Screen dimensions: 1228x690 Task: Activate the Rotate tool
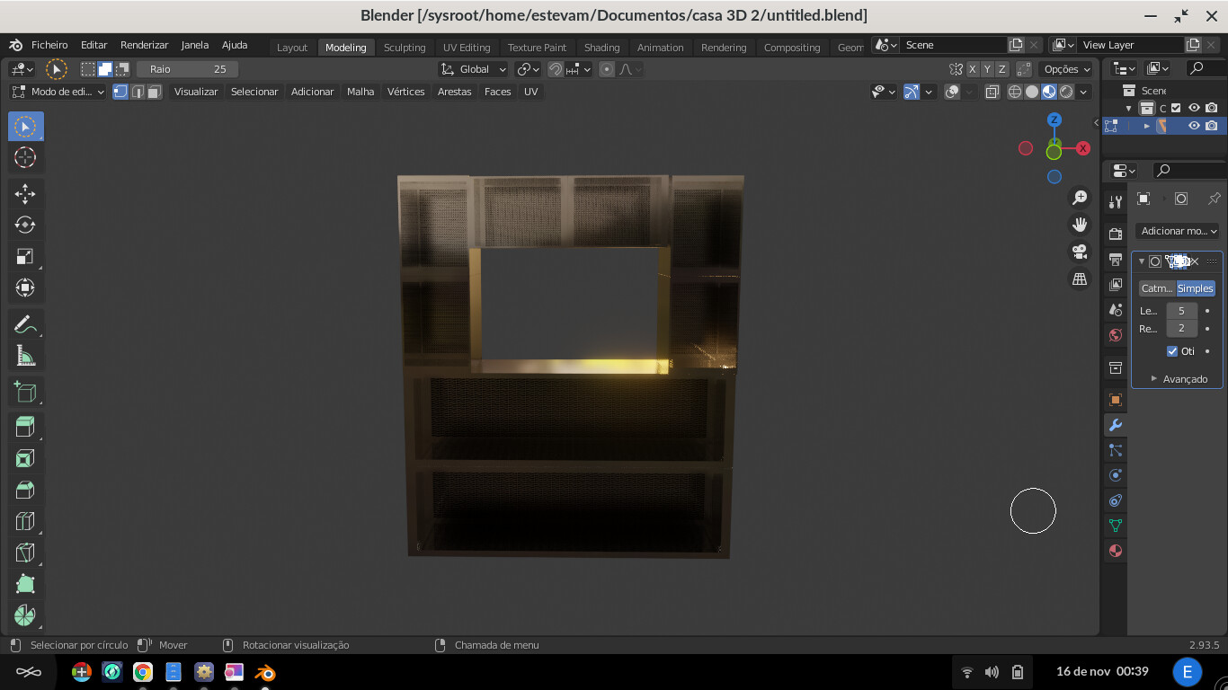25,225
